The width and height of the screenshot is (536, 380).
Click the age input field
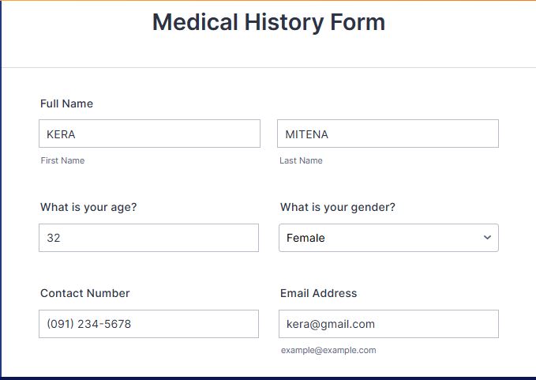click(x=148, y=238)
